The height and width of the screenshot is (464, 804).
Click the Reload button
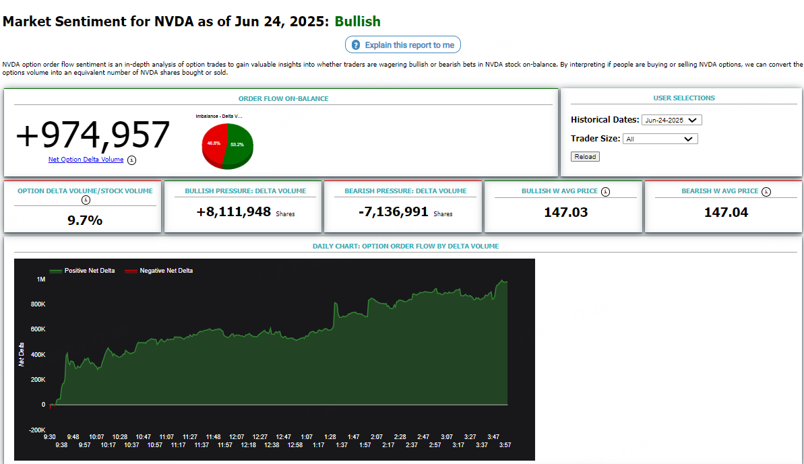click(x=585, y=157)
